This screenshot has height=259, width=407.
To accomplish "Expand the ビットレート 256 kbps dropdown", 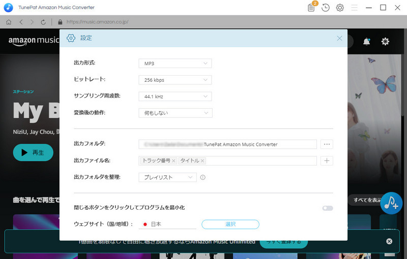I will 175,80.
